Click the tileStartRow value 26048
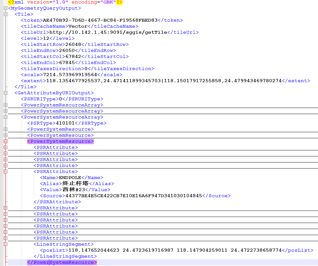Image resolution: width=318 pixels, height=266 pixels. [73, 44]
